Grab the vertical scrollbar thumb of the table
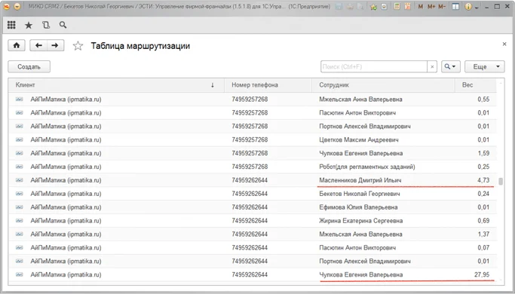This screenshot has width=515, height=294. tap(501, 182)
